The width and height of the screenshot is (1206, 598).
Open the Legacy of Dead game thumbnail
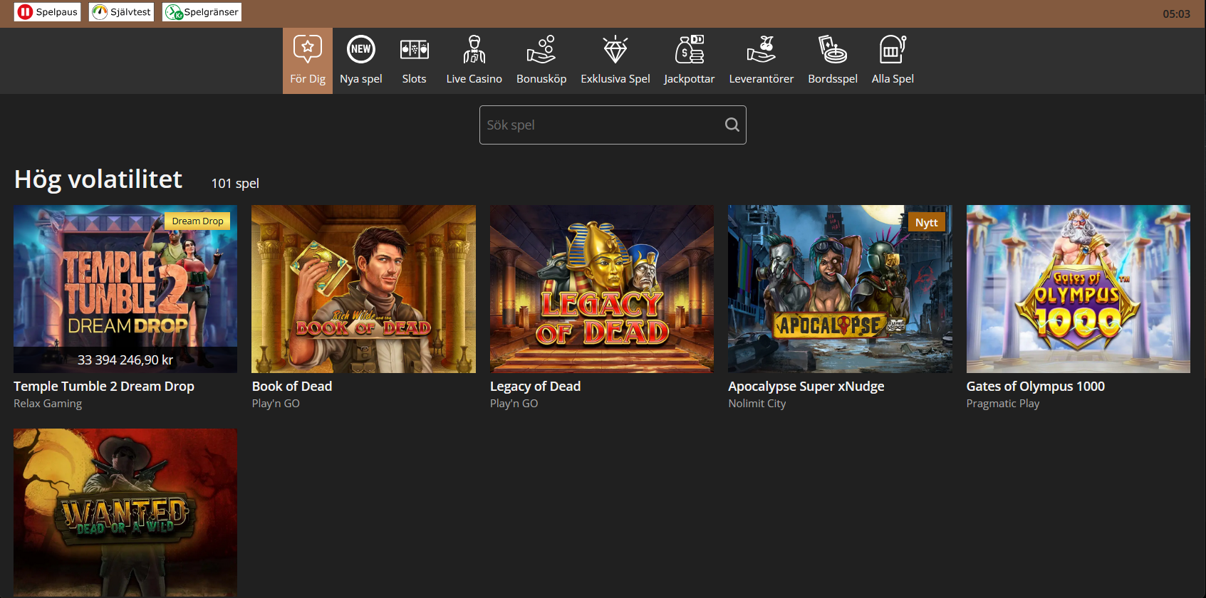coord(602,289)
